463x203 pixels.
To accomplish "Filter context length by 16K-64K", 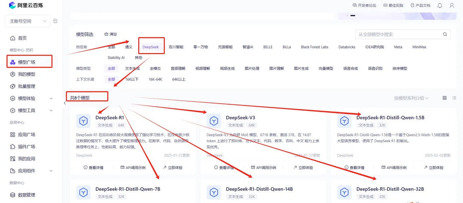I will (155, 79).
